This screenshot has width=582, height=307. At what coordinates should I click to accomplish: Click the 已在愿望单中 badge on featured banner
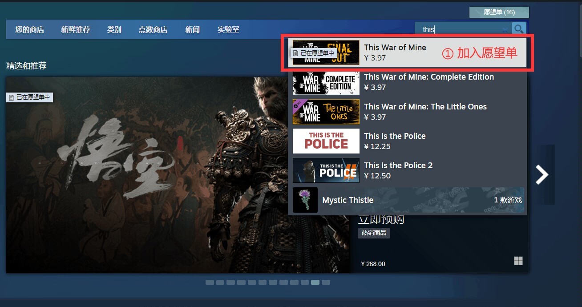coord(29,97)
